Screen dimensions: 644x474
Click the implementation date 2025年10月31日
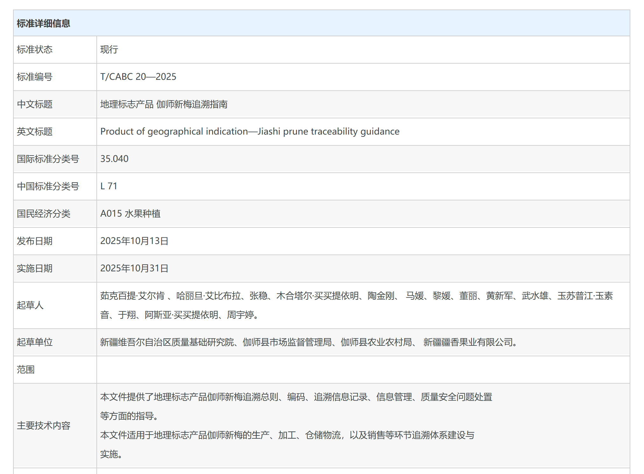tap(134, 268)
